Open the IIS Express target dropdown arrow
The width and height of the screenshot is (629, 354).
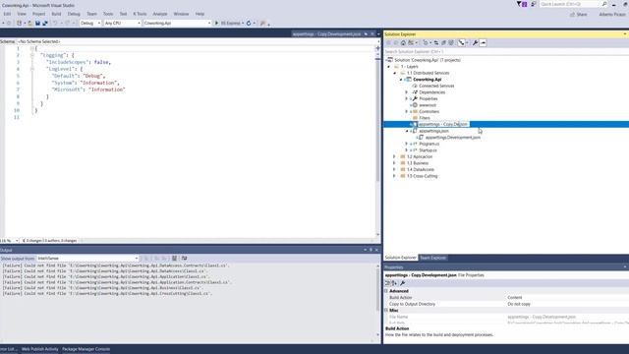[243, 24]
